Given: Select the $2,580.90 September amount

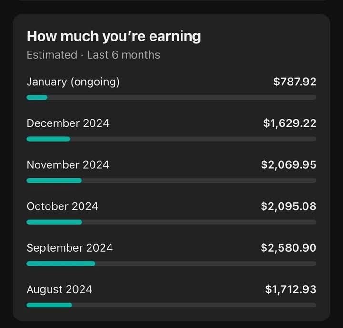Looking at the screenshot, I should pos(289,248).
